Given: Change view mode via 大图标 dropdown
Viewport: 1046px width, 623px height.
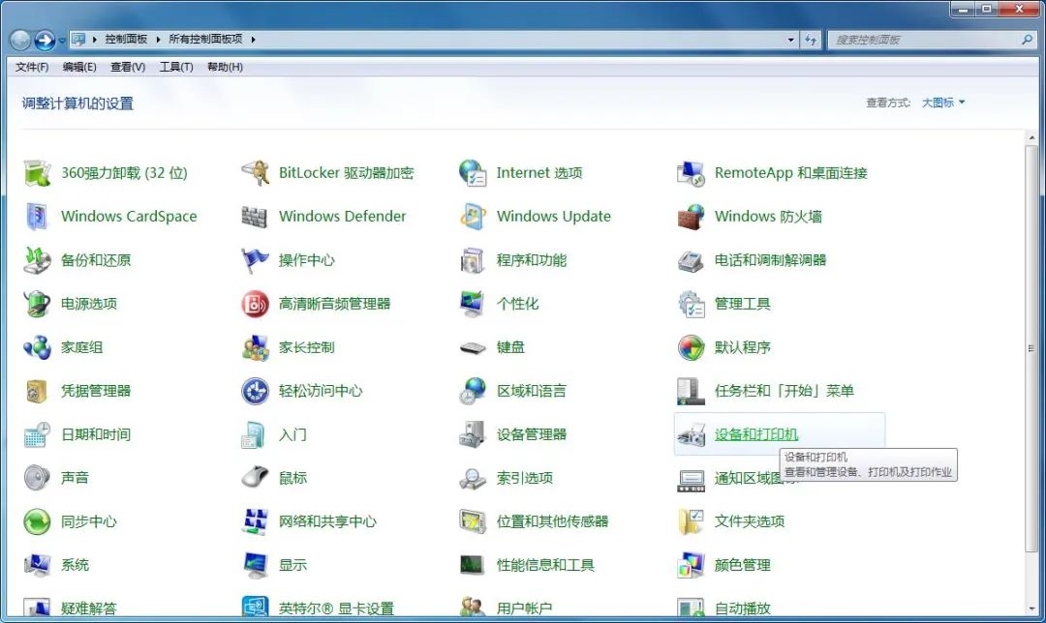Looking at the screenshot, I should tap(943, 103).
